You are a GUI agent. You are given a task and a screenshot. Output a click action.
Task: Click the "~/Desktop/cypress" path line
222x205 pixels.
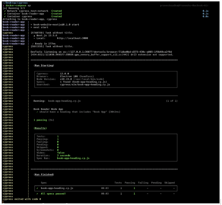coord(15,3)
